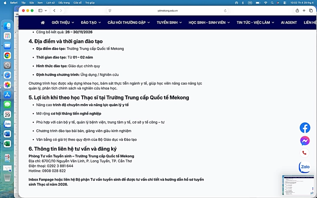Open Microsoft Excel from the Dock
Screen dimensions: 317x198
click(7, 144)
